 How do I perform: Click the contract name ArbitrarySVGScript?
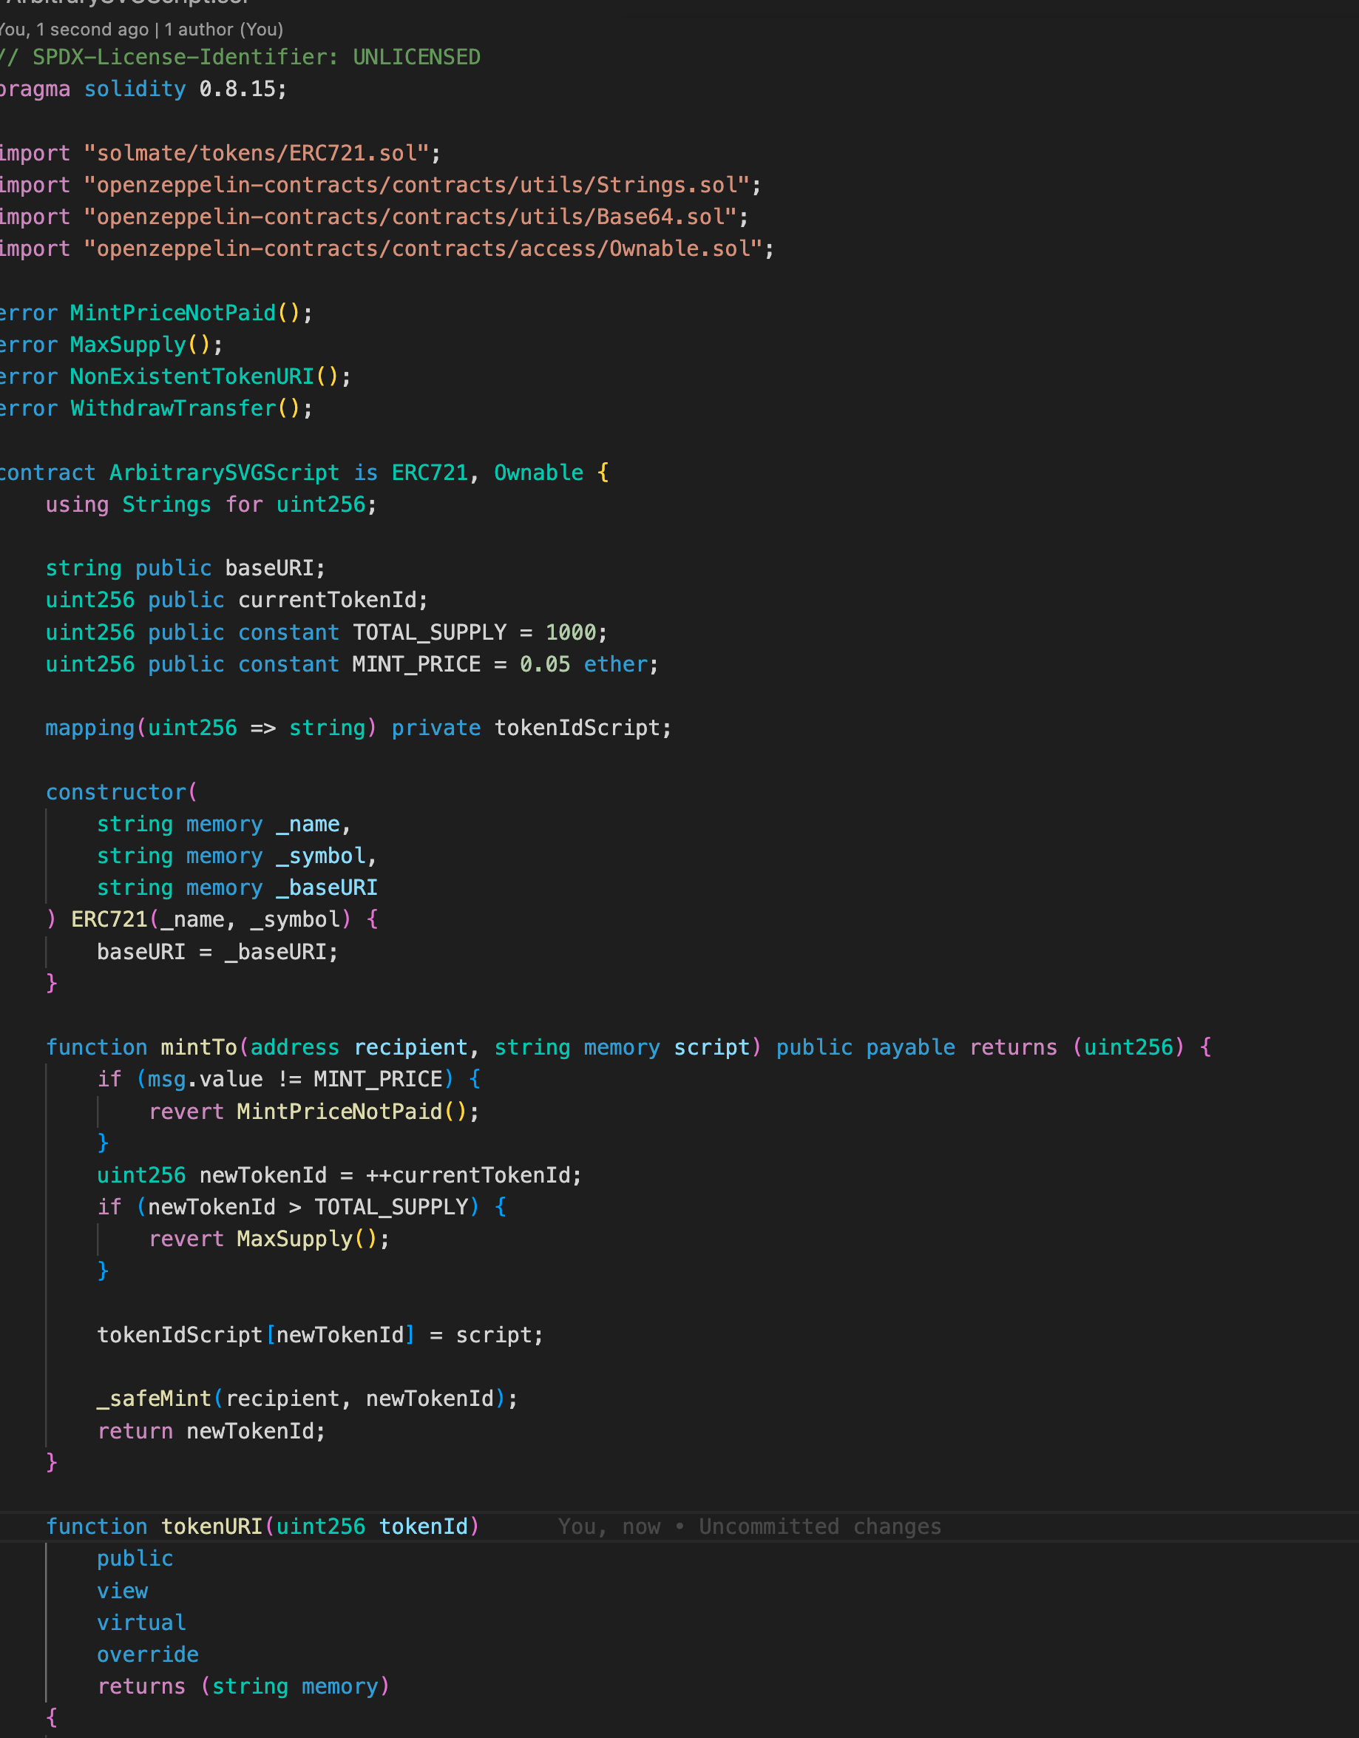224,473
